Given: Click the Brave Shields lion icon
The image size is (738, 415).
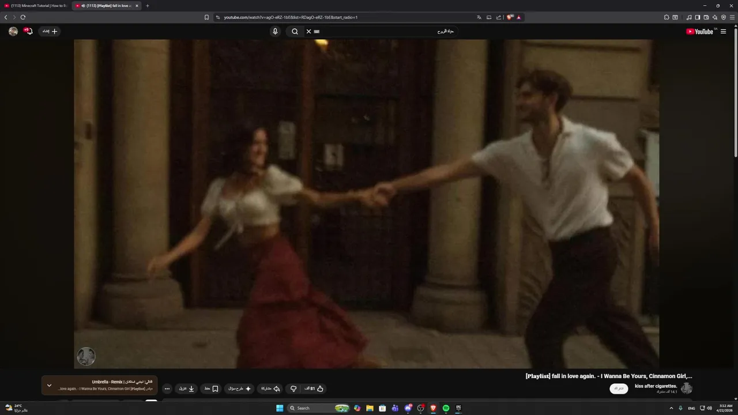Looking at the screenshot, I should coord(510,17).
